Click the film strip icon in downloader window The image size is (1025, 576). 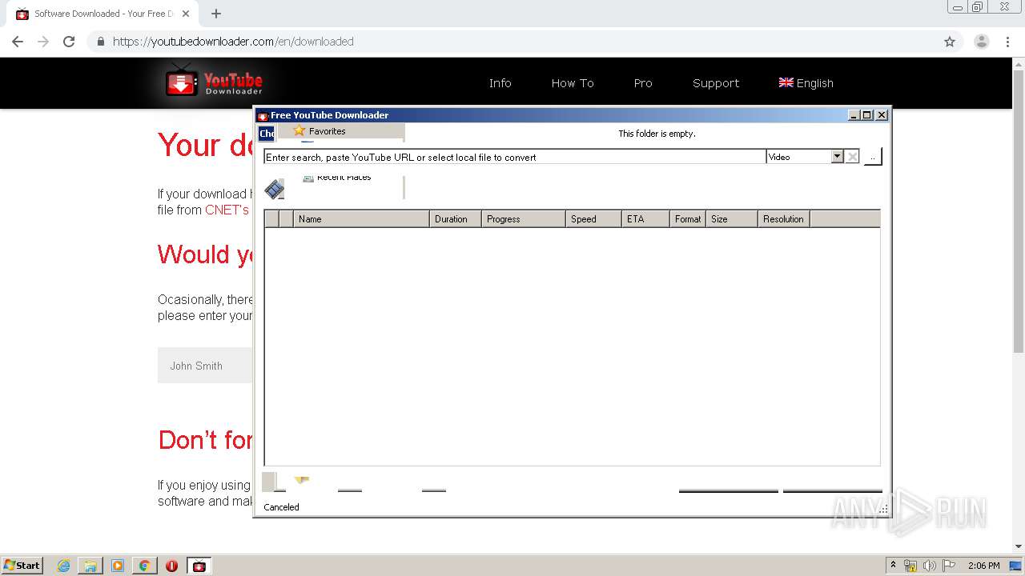tap(274, 190)
